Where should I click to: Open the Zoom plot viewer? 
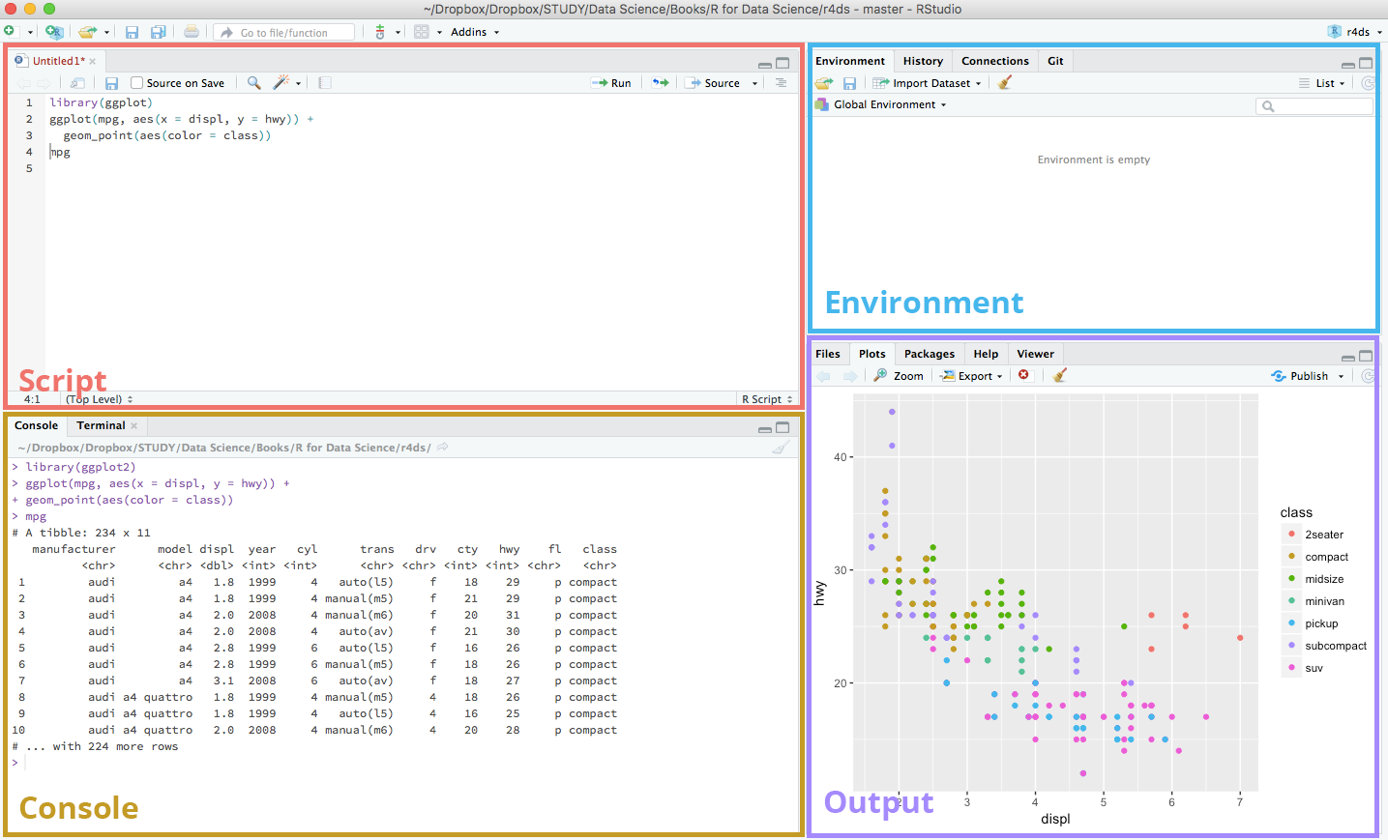[899, 376]
